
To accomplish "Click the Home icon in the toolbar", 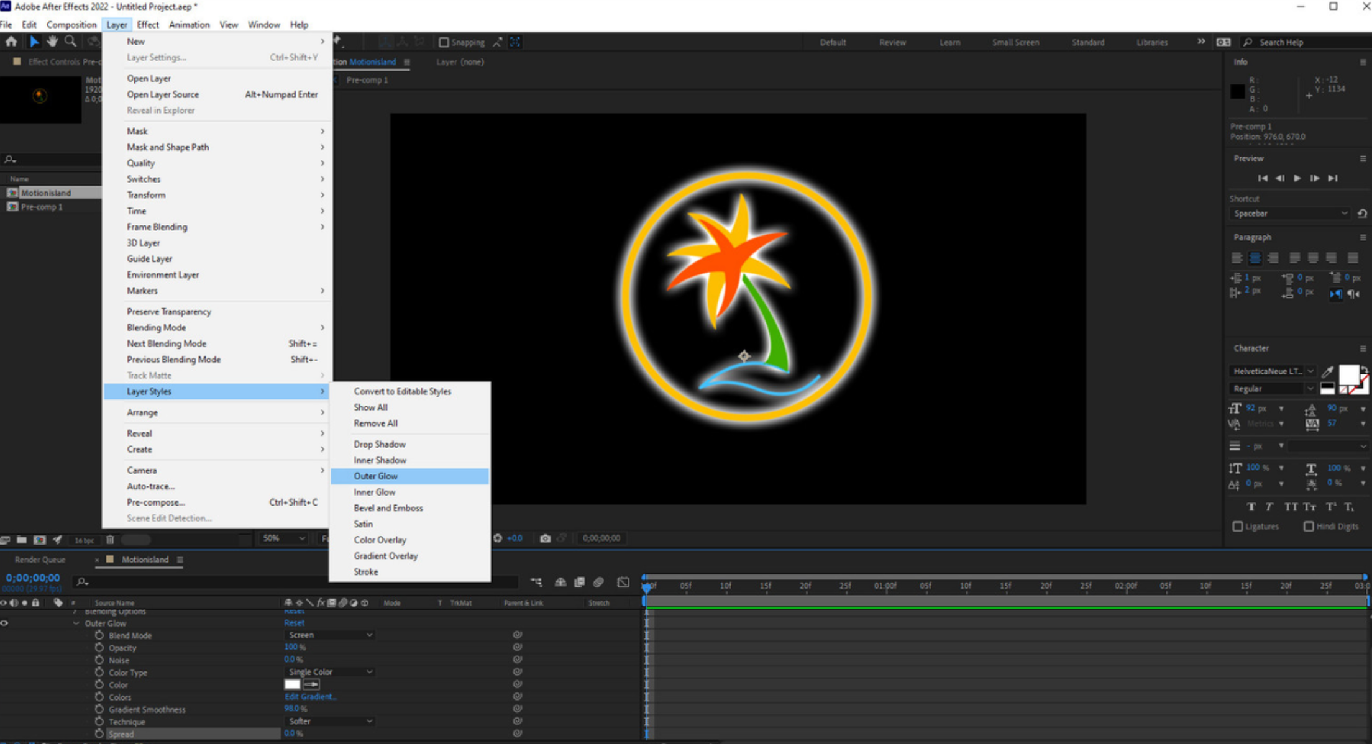I will coord(11,42).
